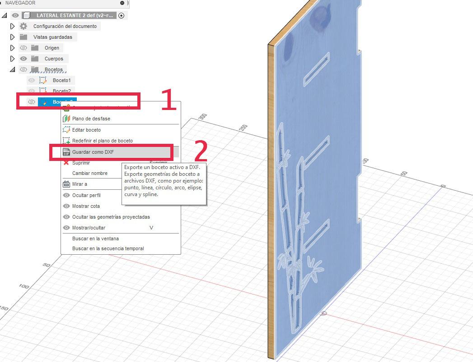The width and height of the screenshot is (473, 362).
Task: Click the highlighted Boceto3 sketch icon
Action: 43,102
